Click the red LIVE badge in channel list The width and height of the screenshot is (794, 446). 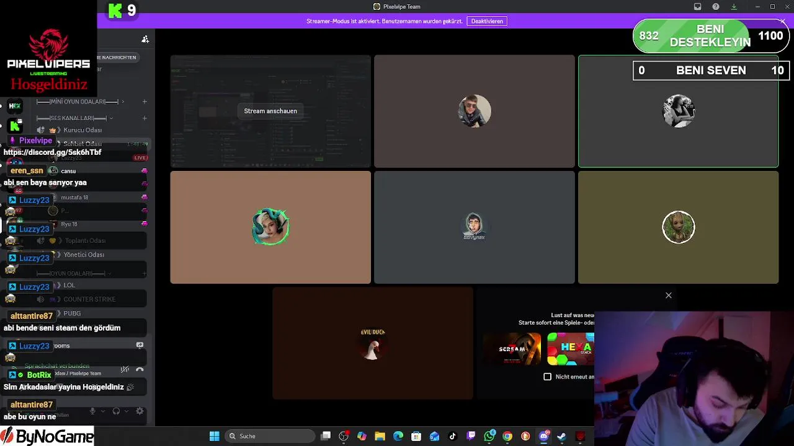pos(140,158)
